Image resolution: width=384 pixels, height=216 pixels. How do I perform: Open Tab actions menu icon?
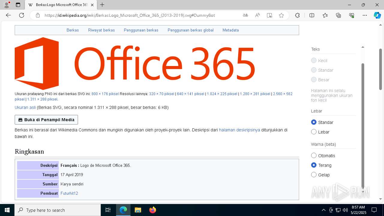point(18,5)
